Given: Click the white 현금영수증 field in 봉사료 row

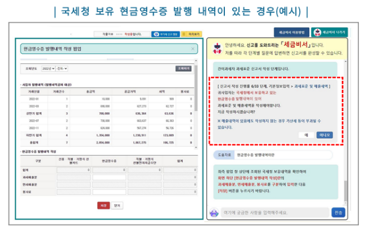Looking at the screenshot, I should [x=109, y=192].
